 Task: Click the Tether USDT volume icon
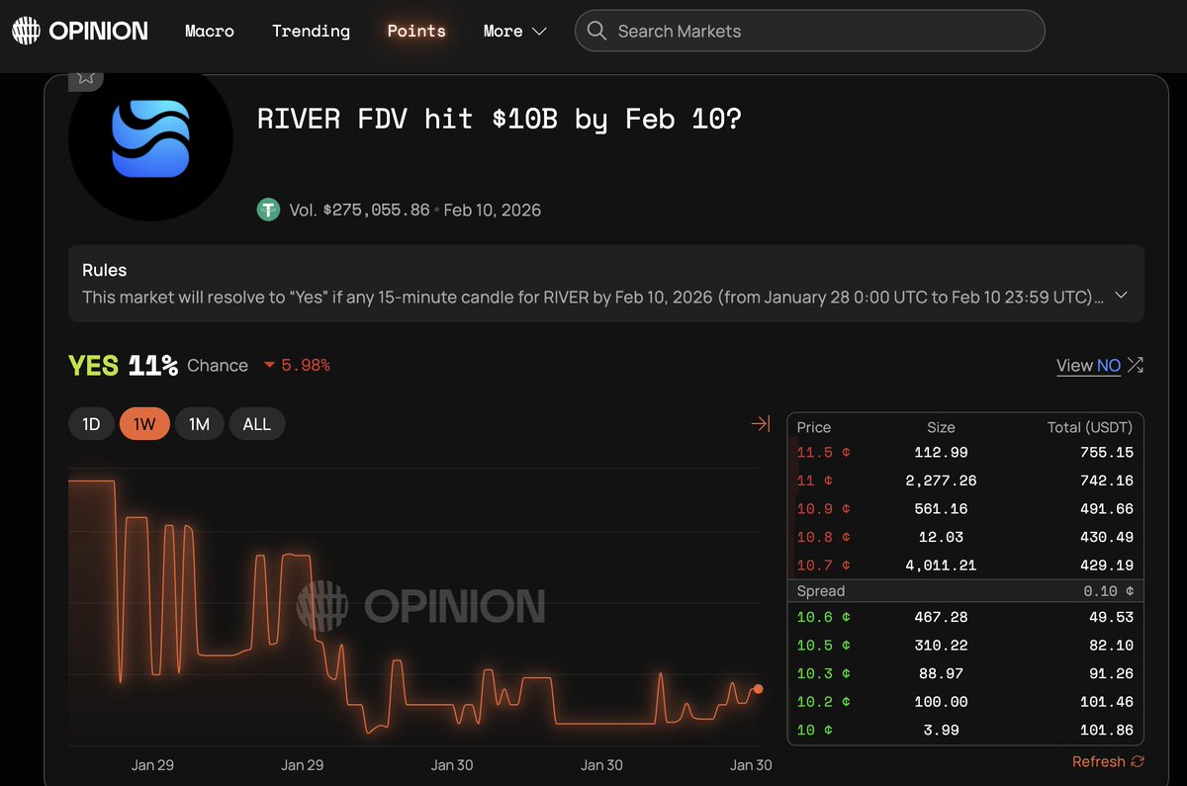coord(268,210)
